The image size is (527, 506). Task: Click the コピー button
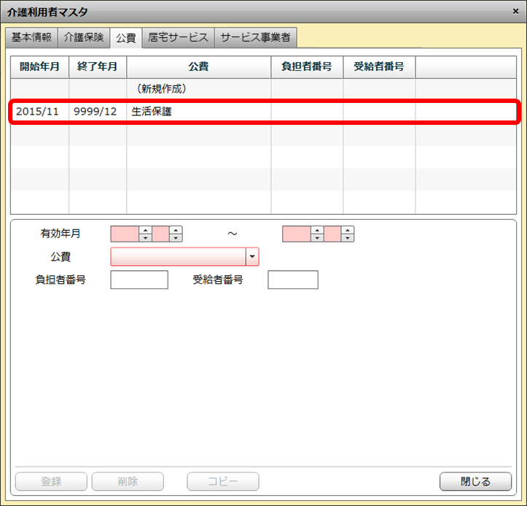(x=222, y=481)
